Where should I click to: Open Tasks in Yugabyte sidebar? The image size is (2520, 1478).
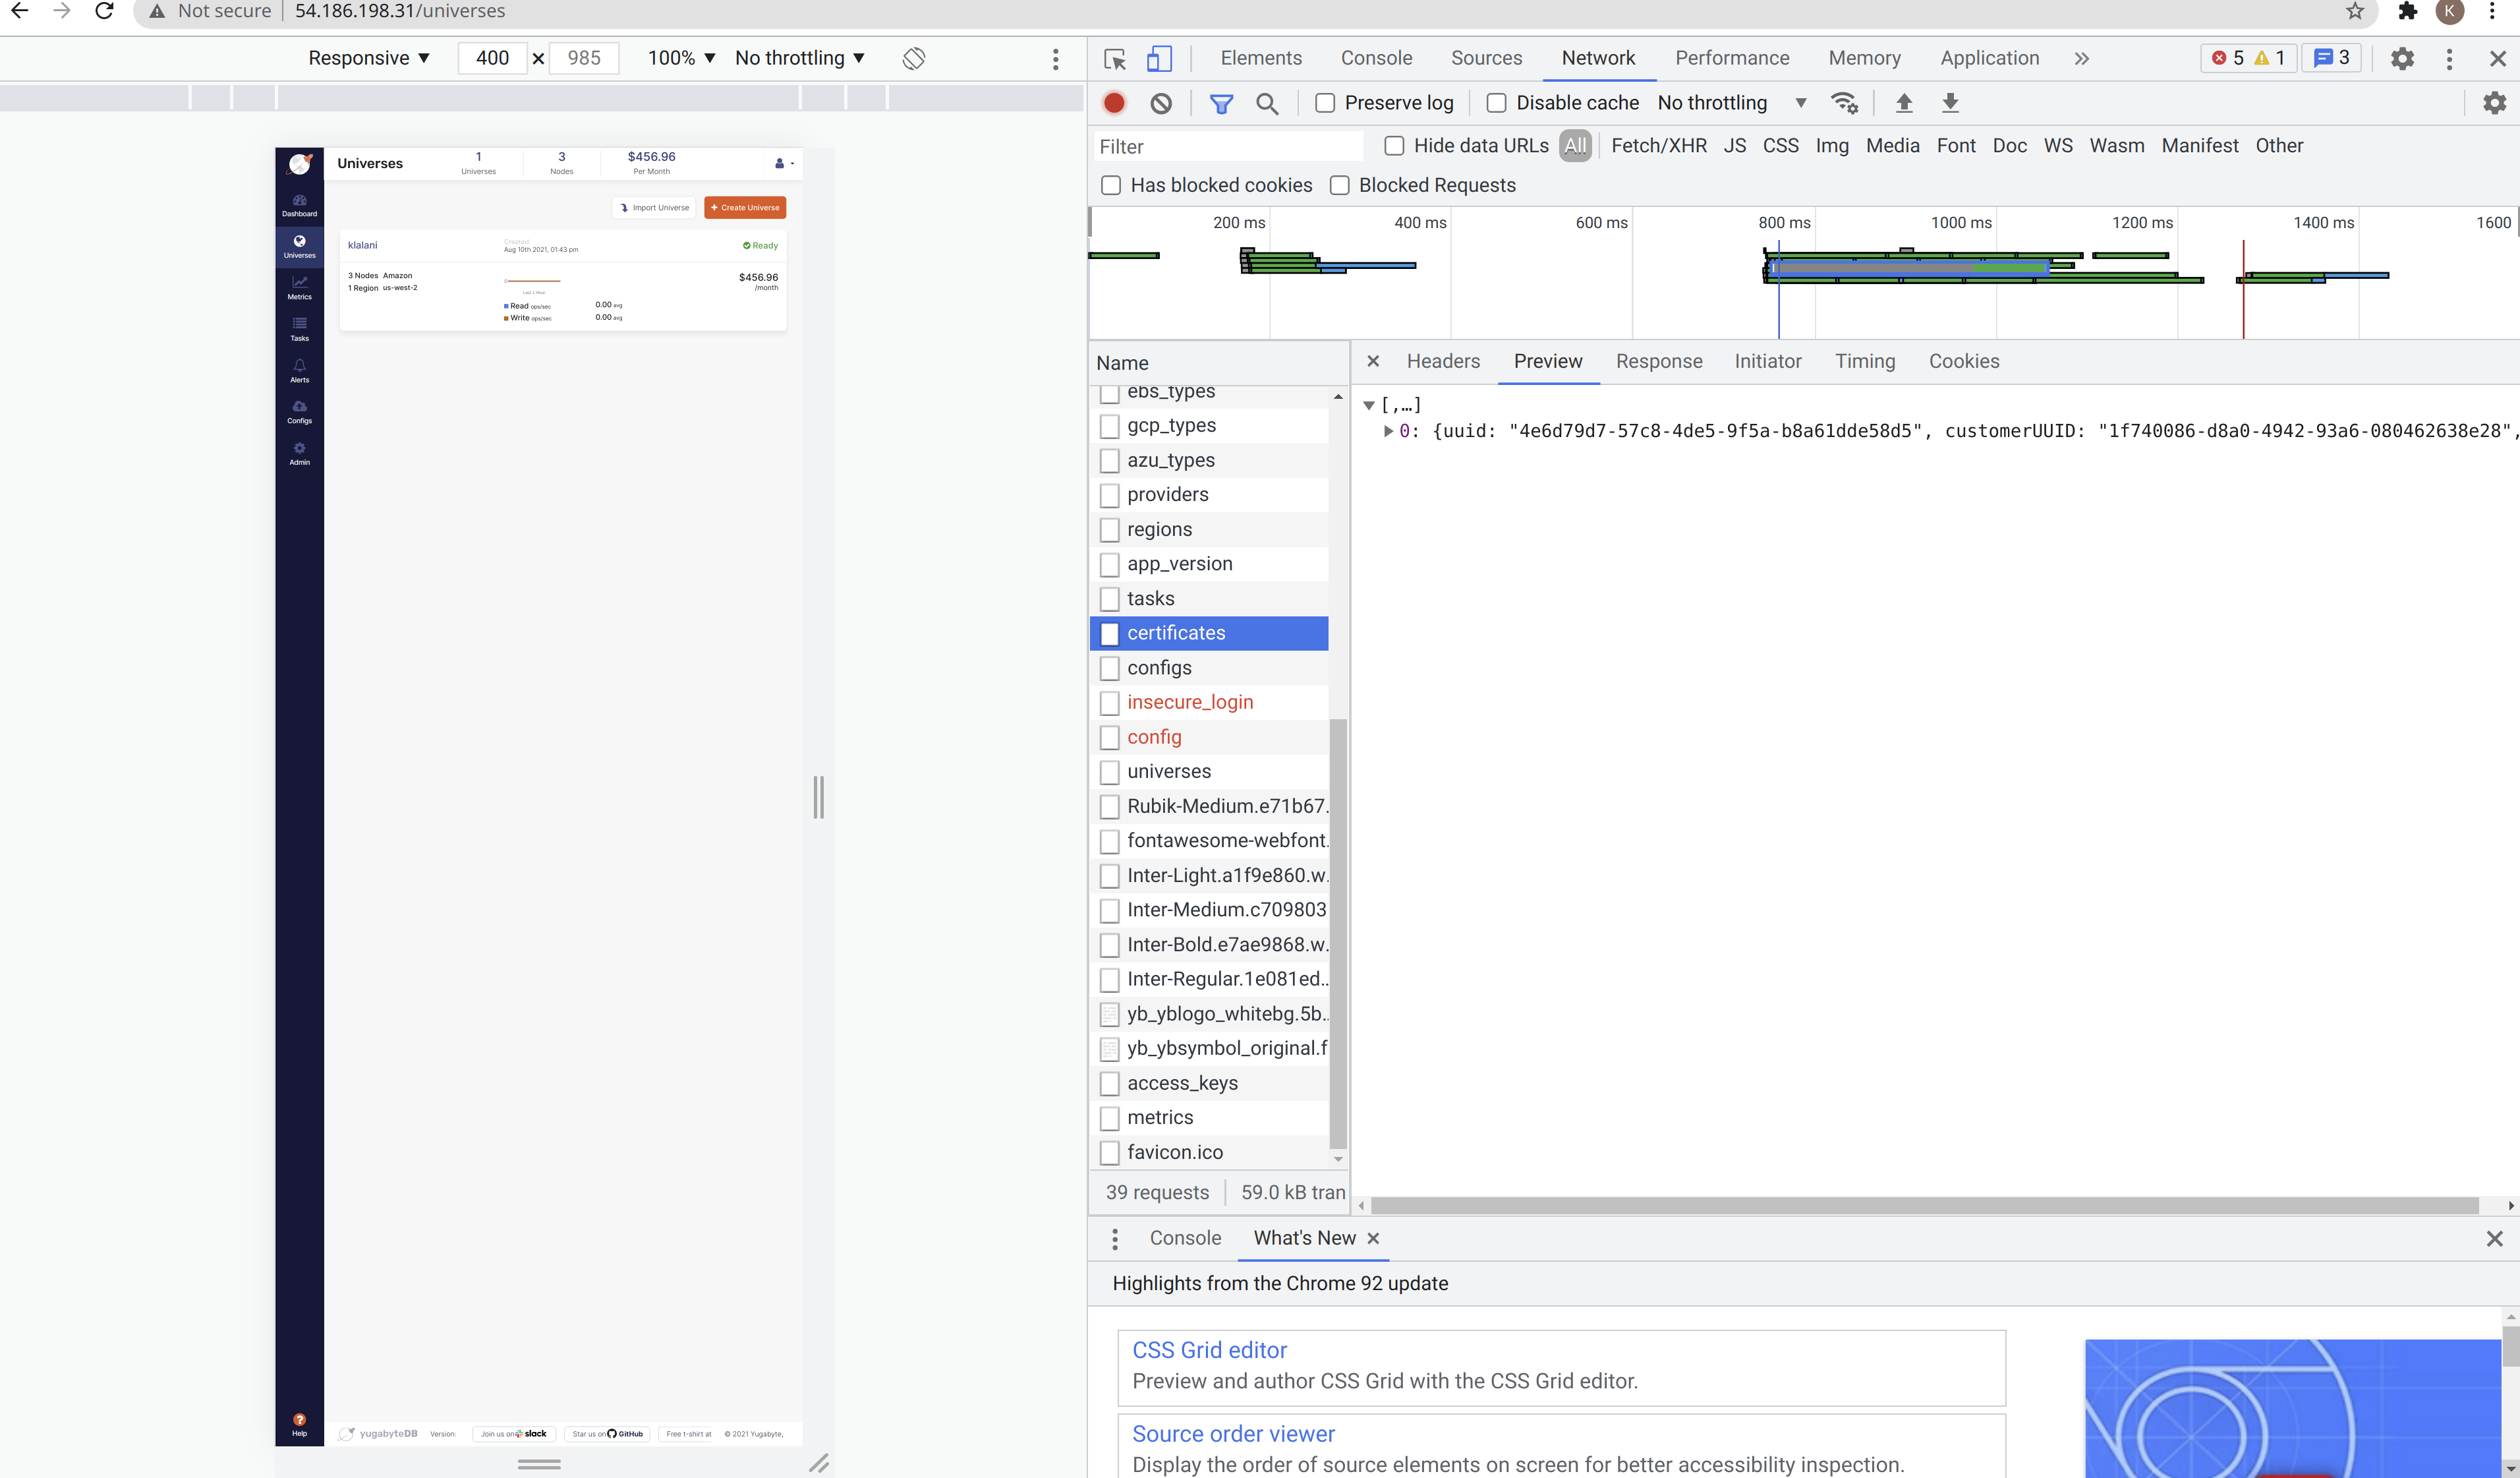pos(299,329)
